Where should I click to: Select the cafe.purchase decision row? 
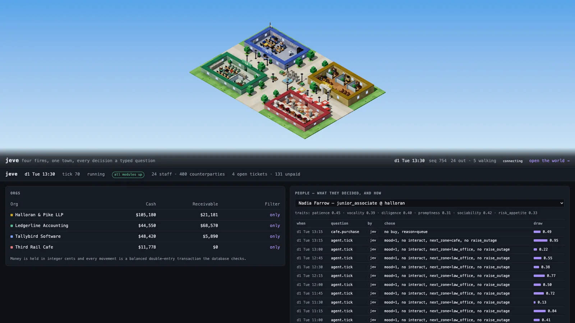coord(429,232)
